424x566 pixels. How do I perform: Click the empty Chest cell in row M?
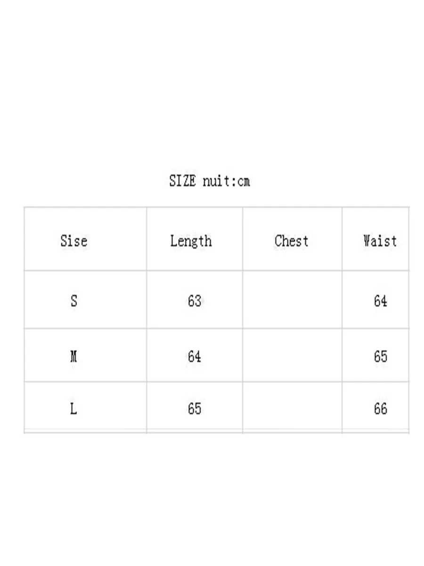[292, 356]
